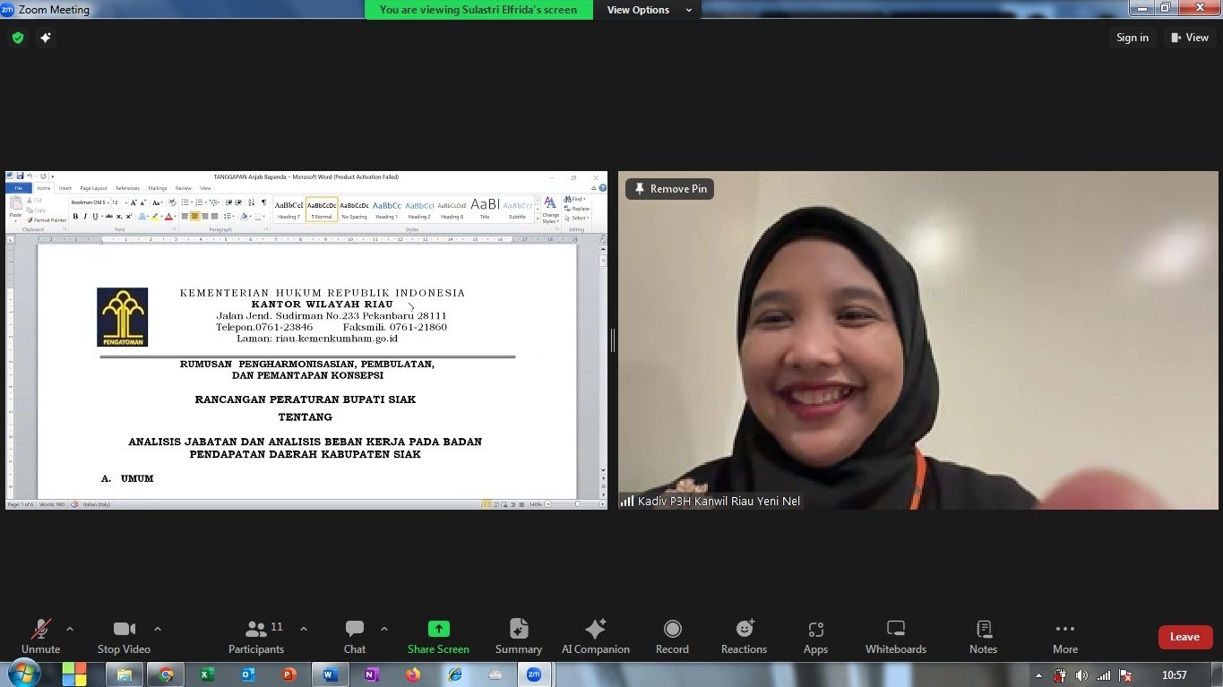This screenshot has width=1223, height=687.
Task: Expand audio settings arrow beside Unmute
Action: (x=70, y=628)
